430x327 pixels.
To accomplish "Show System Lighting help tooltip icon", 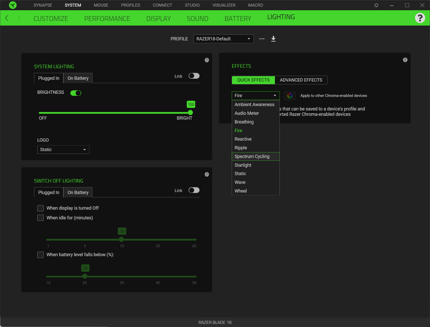I will tap(207, 60).
